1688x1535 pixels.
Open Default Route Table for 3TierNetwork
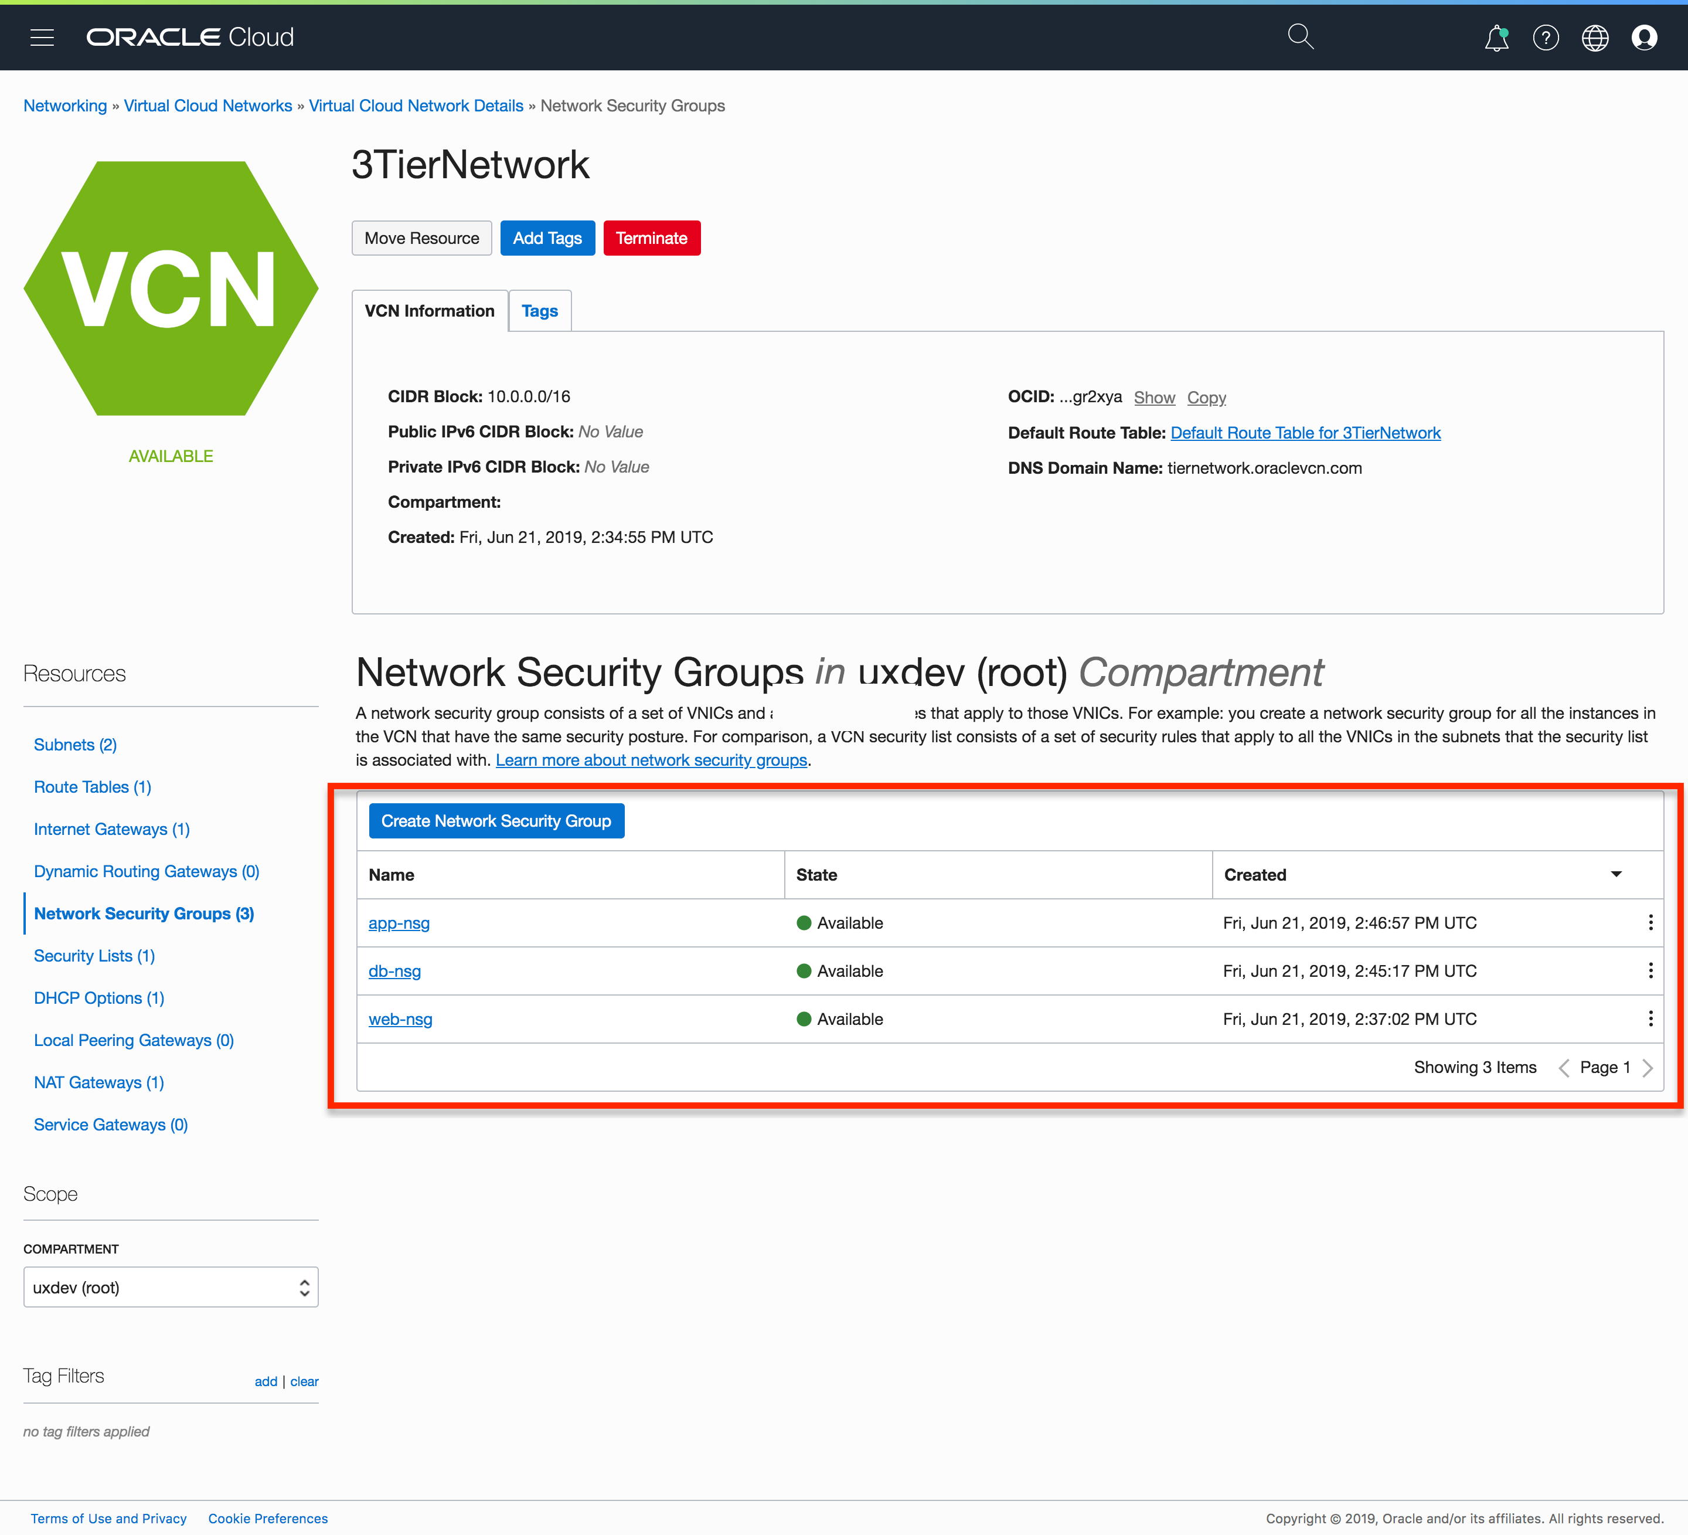tap(1305, 433)
